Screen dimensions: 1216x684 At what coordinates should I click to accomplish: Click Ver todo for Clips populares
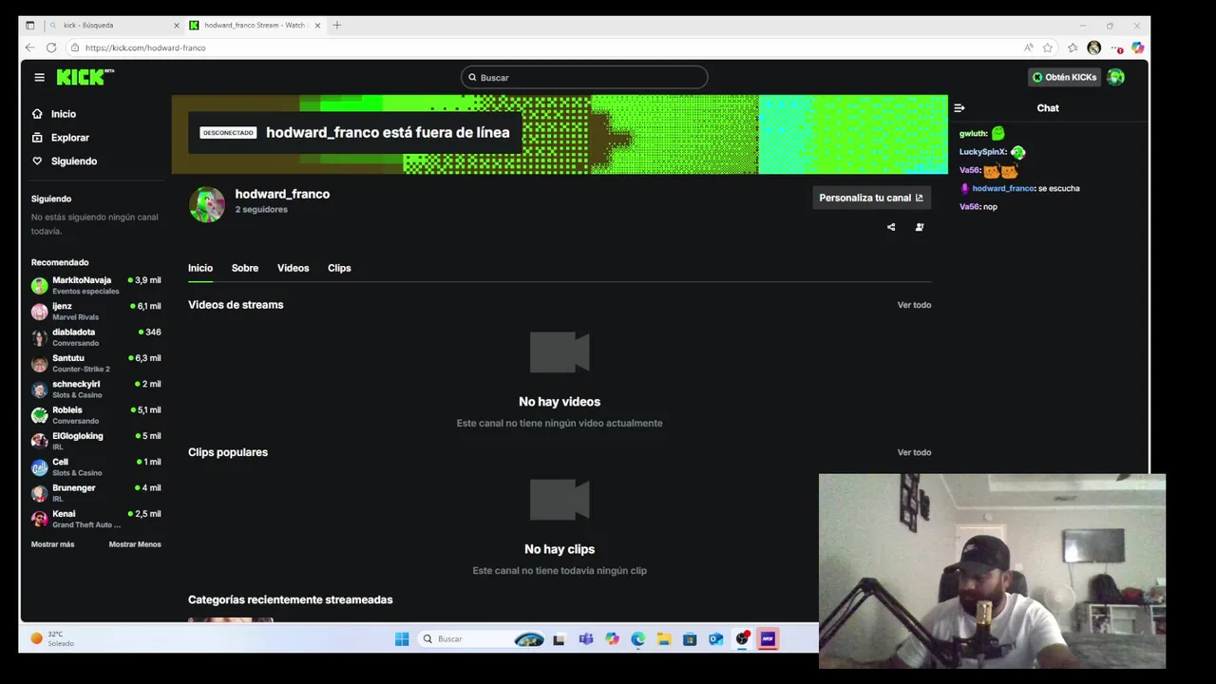(x=914, y=452)
